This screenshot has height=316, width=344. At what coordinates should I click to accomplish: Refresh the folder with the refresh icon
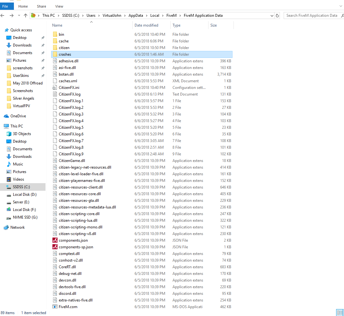click(277, 15)
